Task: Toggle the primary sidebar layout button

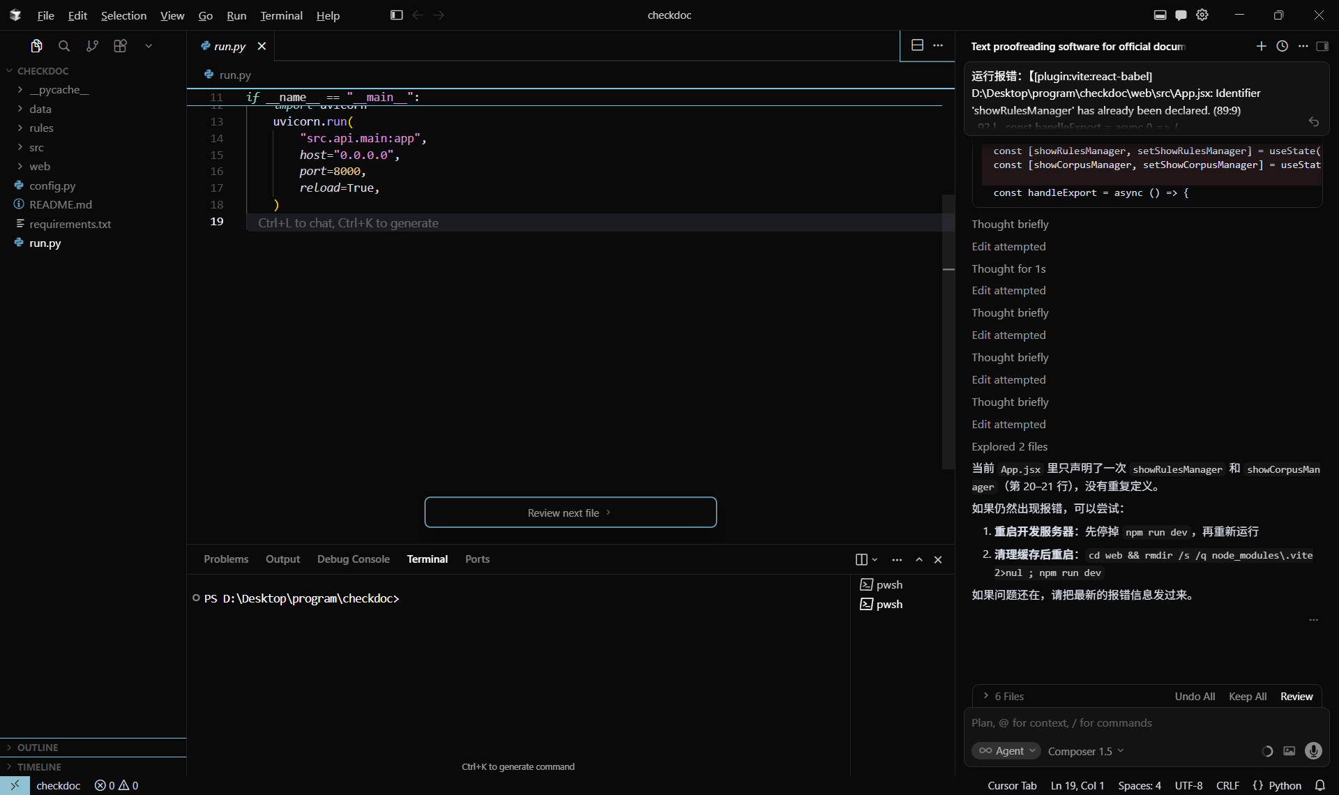Action: pyautogui.click(x=396, y=15)
